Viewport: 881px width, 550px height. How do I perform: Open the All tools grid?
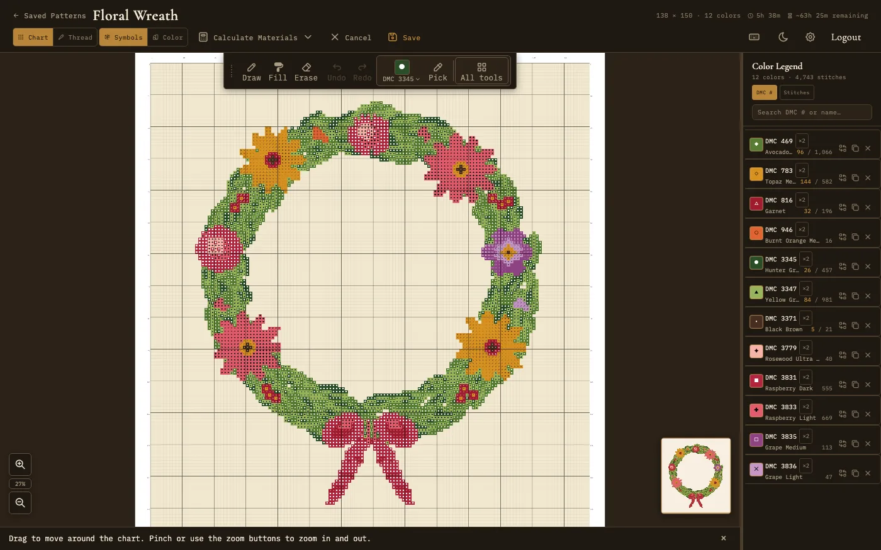(x=481, y=72)
